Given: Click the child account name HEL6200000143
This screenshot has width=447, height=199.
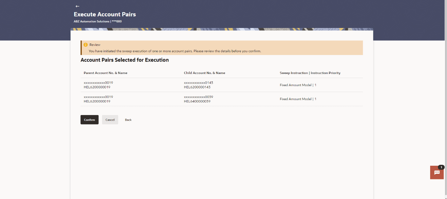Looking at the screenshot, I should [x=197, y=87].
